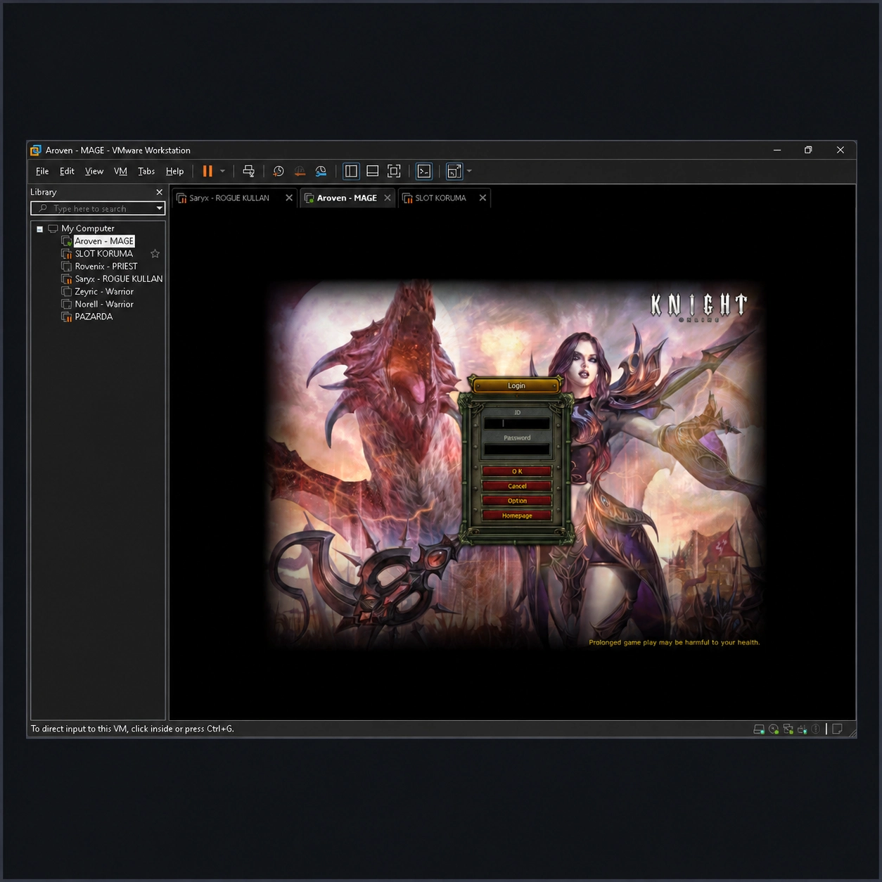Click the VM icon beside PAZARDA
The width and height of the screenshot is (882, 882).
pyautogui.click(x=67, y=317)
